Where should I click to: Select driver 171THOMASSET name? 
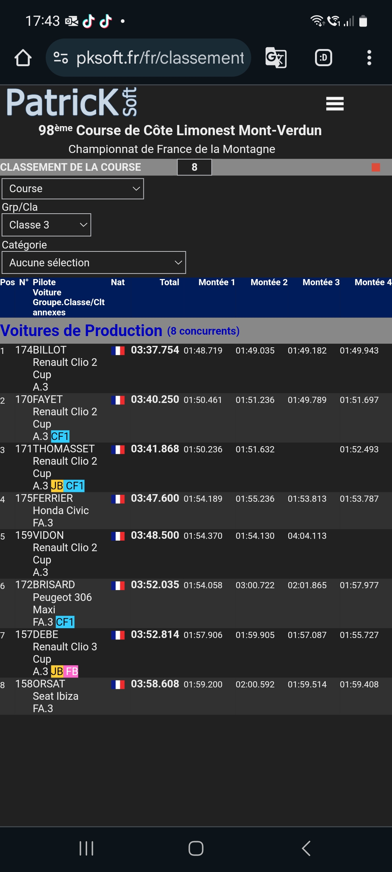(55, 449)
